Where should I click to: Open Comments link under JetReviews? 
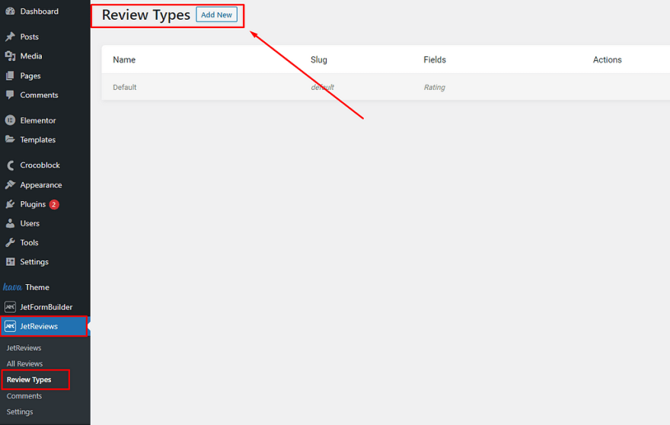24,396
